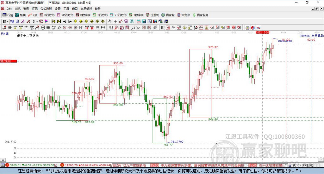The height and width of the screenshot is (174, 324).
Task: Click the 老子十二宫结构 chart title
Action: pos(28,36)
